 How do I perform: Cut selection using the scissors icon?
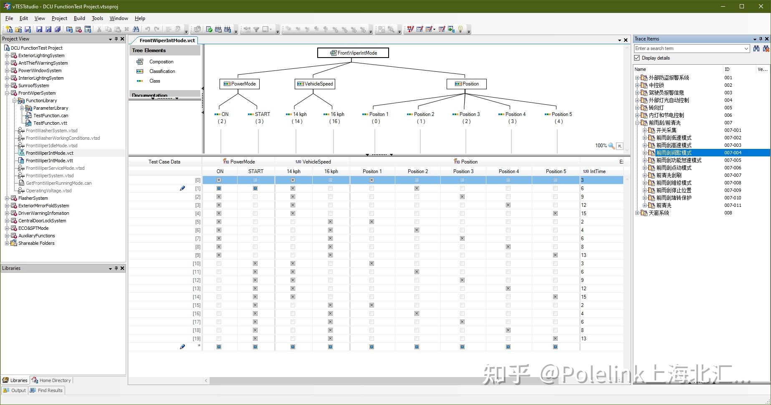click(x=99, y=29)
